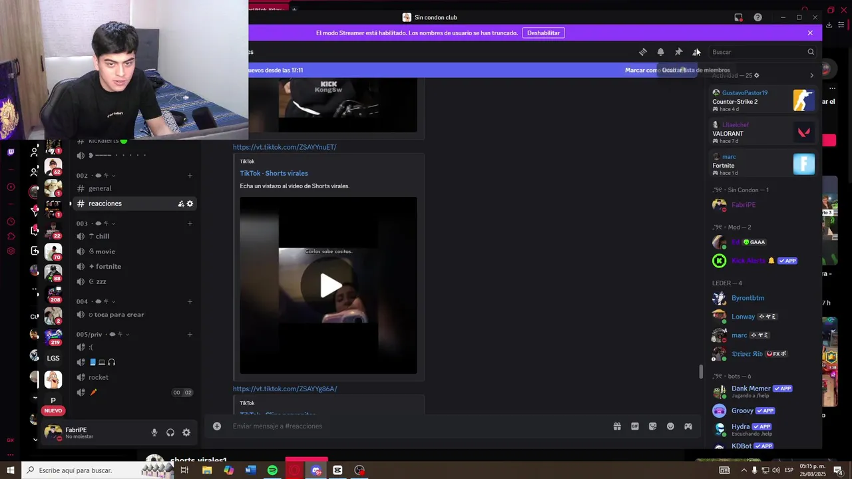Toggle headphone deafen in user panel

tap(170, 432)
